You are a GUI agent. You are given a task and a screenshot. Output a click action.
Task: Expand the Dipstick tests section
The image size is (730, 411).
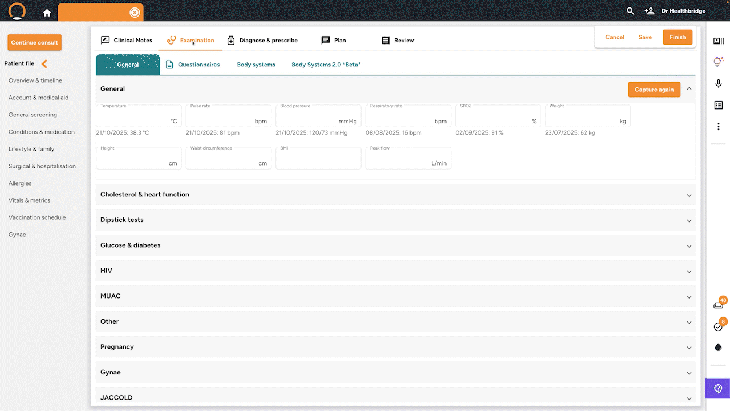click(x=396, y=220)
